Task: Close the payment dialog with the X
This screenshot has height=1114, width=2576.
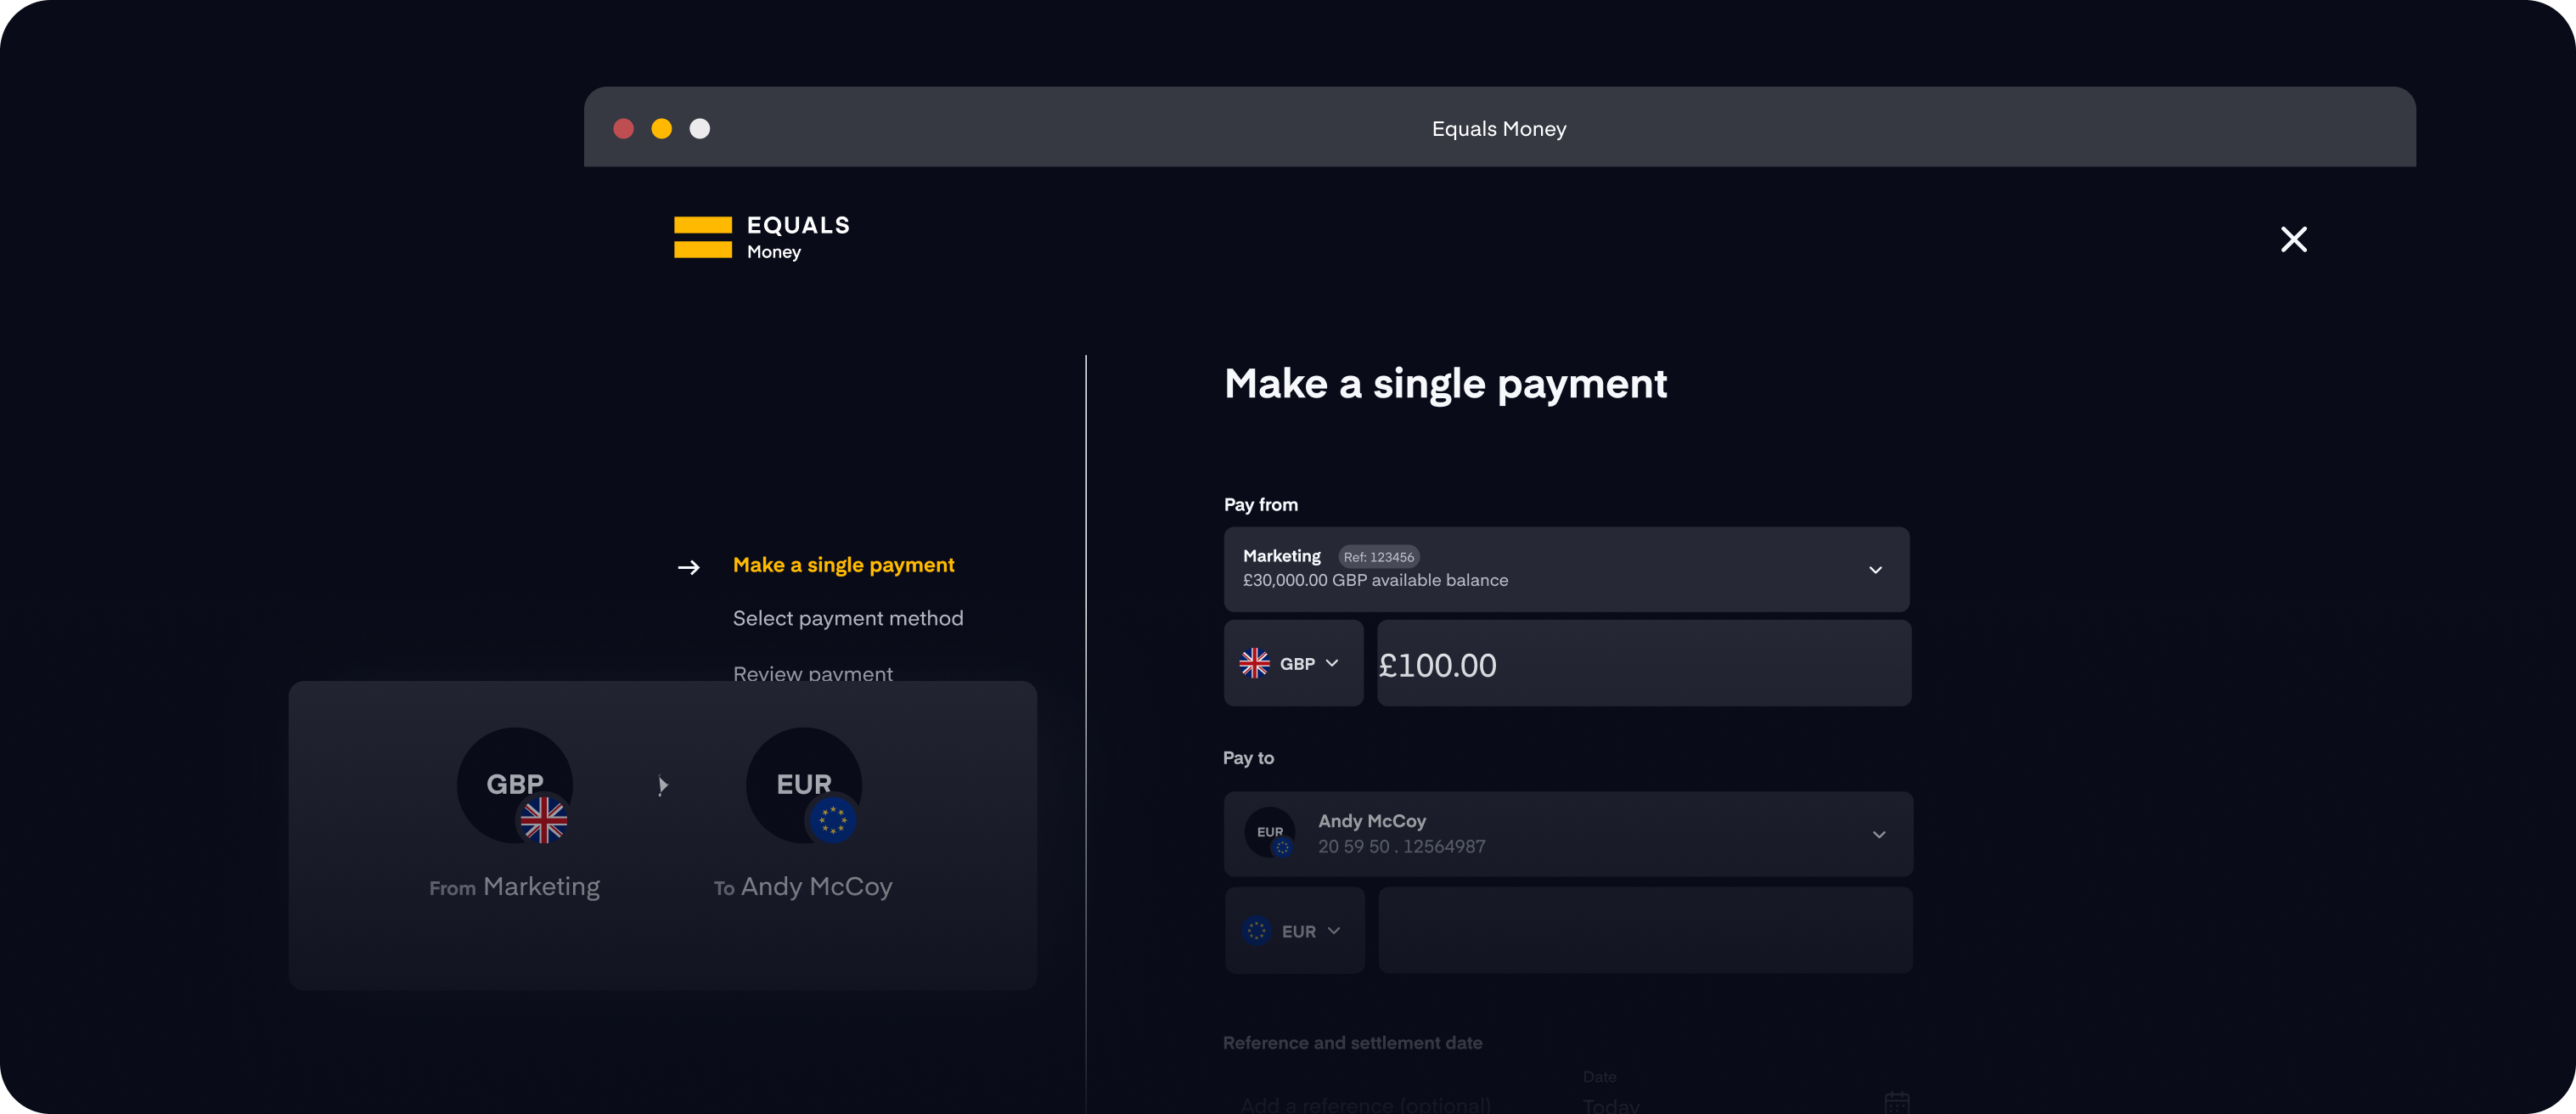Action: (2293, 239)
